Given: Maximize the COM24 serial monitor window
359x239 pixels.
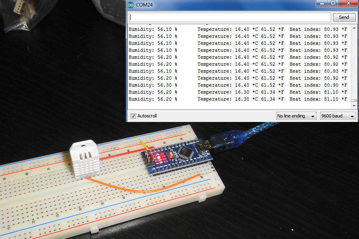Looking at the screenshot, I should [333, 3].
